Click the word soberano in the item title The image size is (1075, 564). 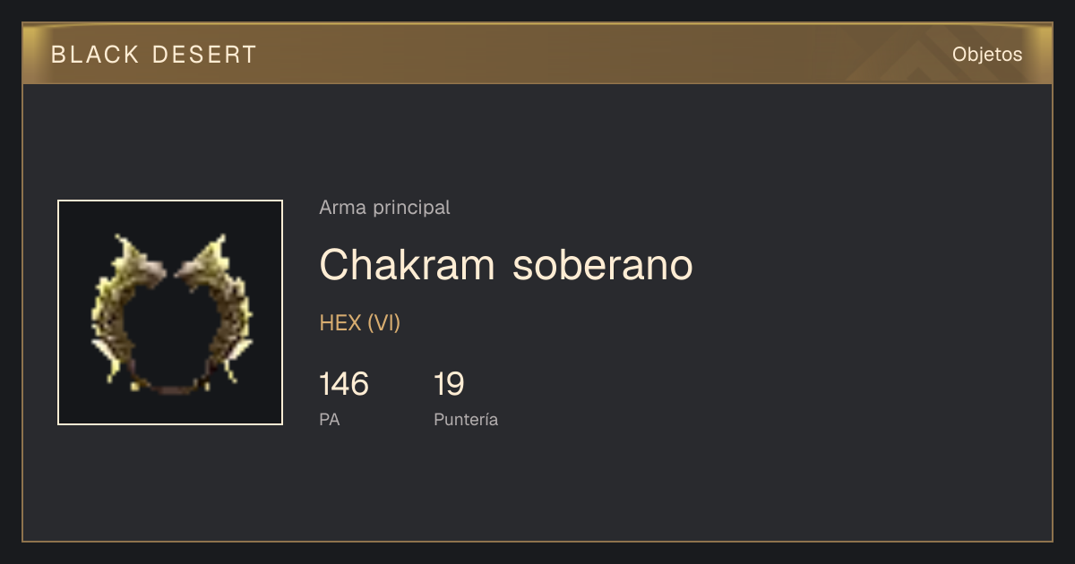603,264
